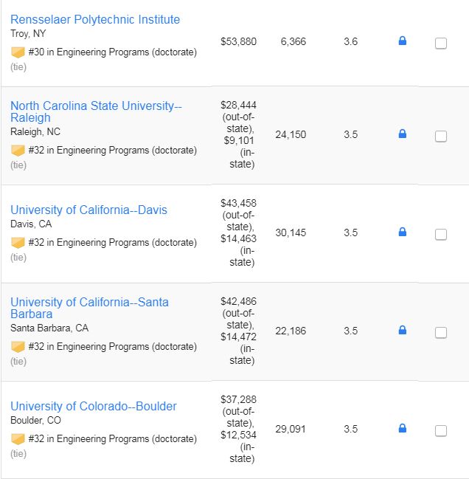Screen dimensions: 469x479
Task: Mark the Colorado Boulder checkbox
Action: [441, 431]
